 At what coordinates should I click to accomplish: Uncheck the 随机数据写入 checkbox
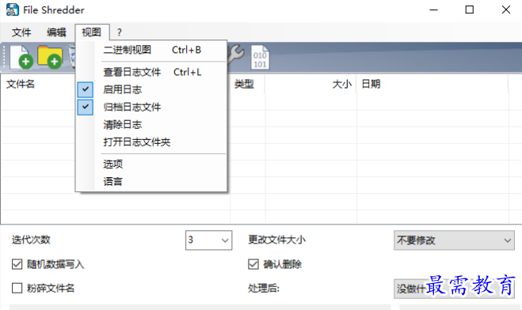point(17,264)
